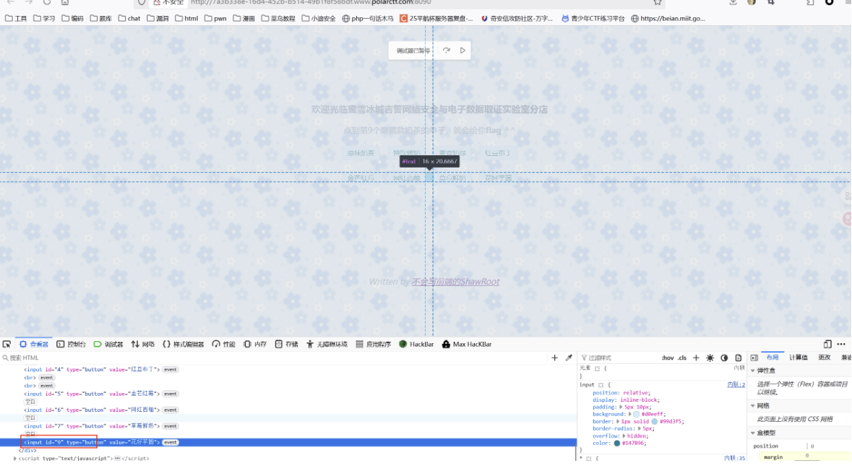This screenshot has height=466, width=852.
Task: Select the input id="4" node row
Action: pyautogui.click(x=288, y=369)
